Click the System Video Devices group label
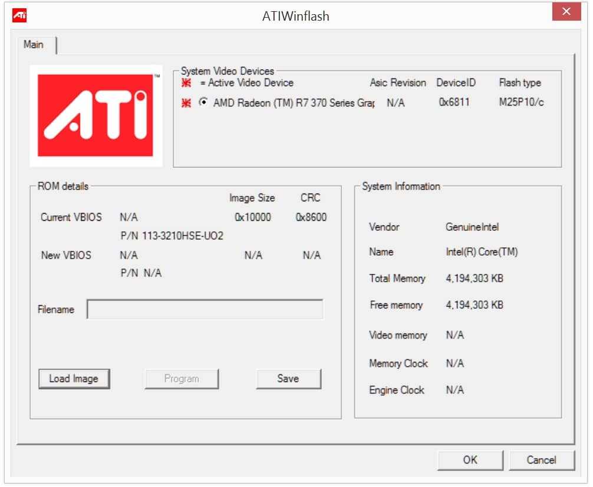Image resolution: width=593 pixels, height=487 pixels. click(x=228, y=71)
